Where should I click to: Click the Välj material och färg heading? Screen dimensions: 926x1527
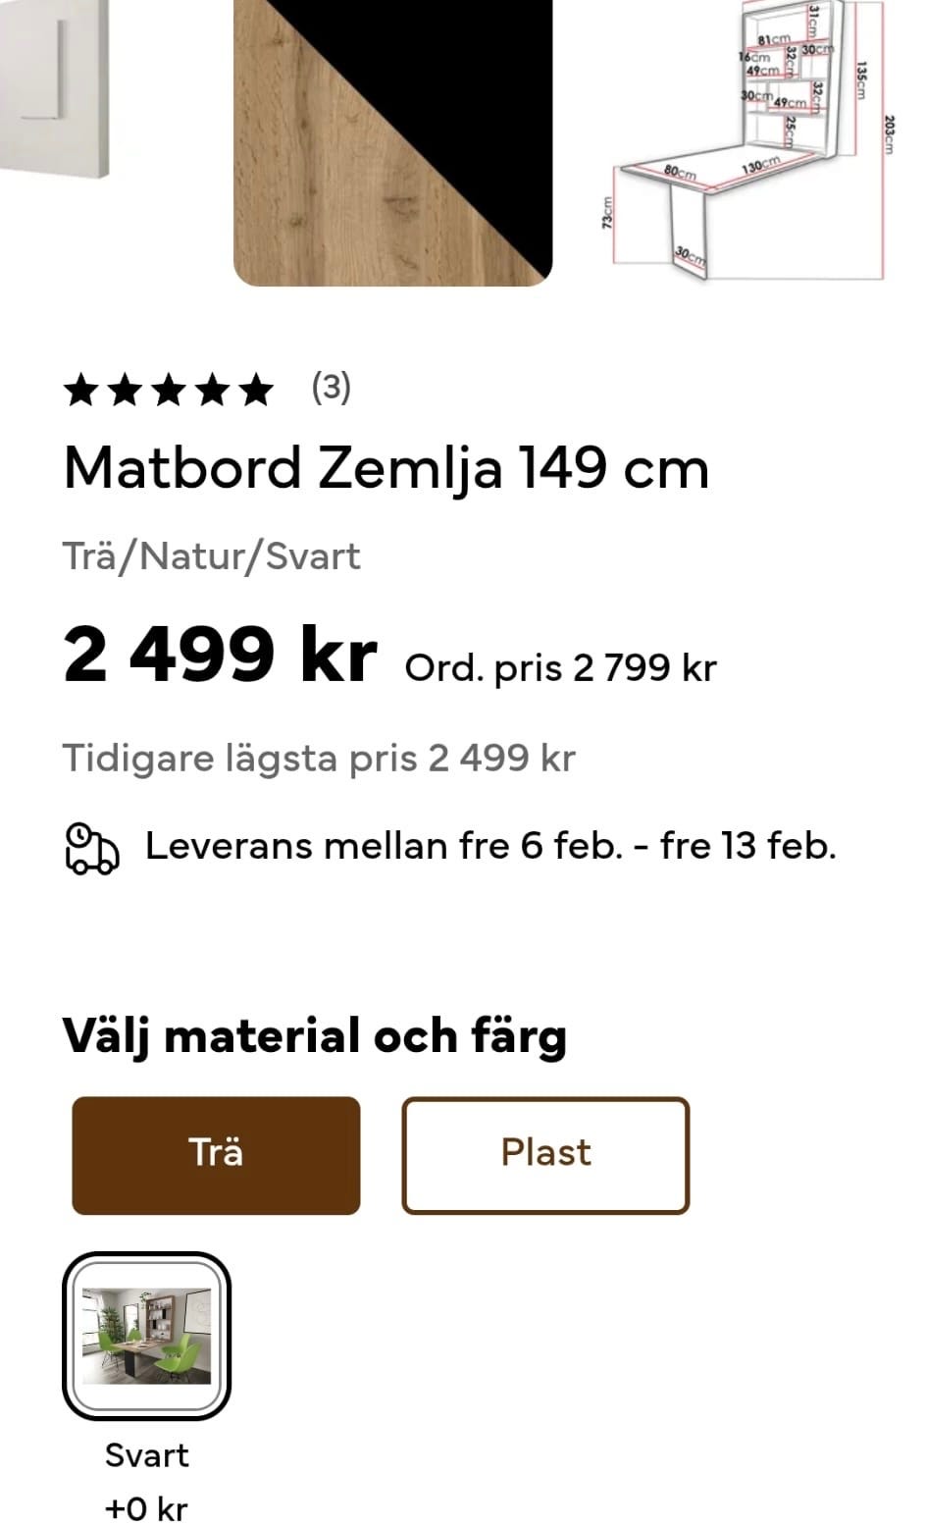click(x=314, y=1036)
